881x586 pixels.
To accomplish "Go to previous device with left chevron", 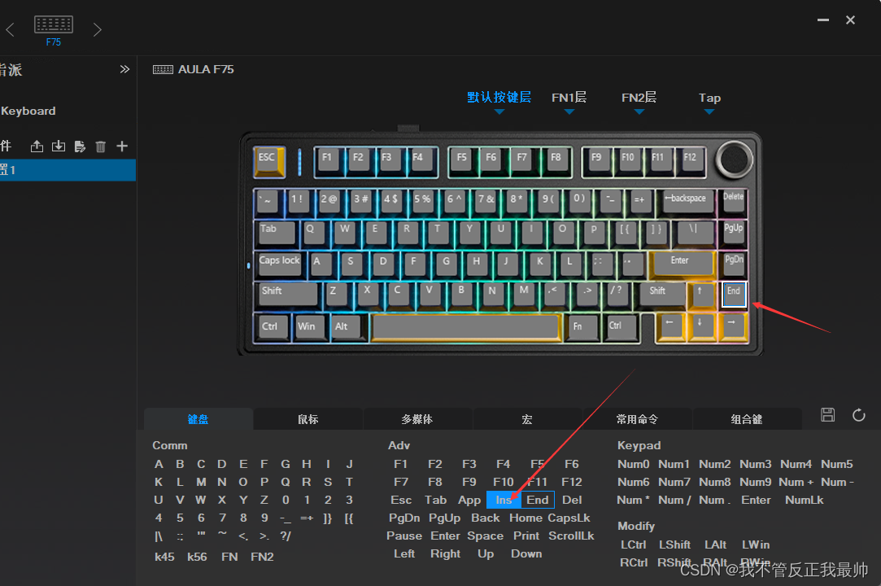I will coord(10,29).
